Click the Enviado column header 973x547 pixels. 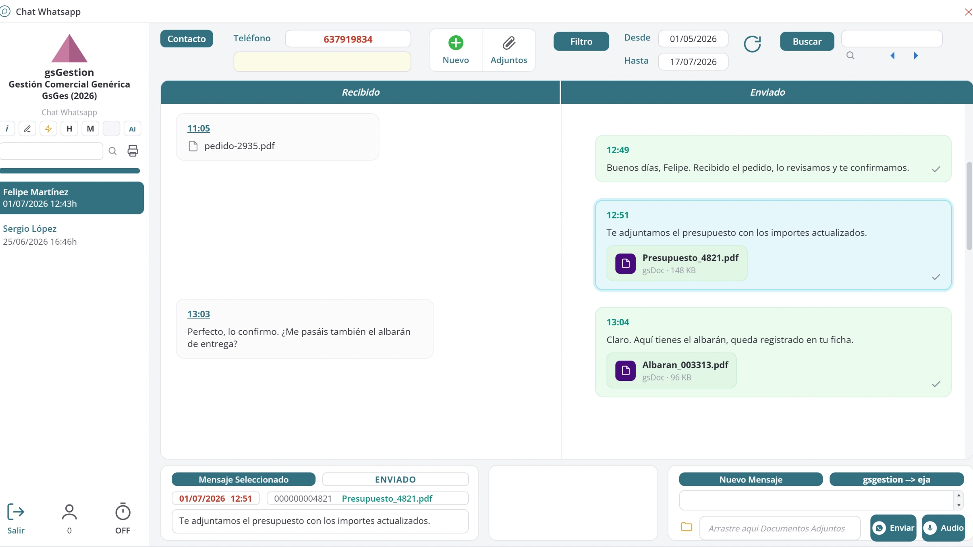point(767,92)
